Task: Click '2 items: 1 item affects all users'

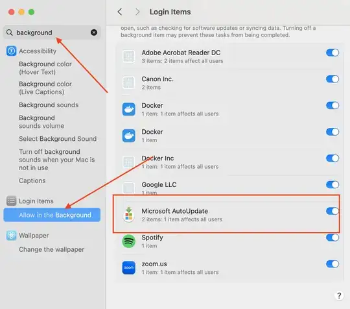Action: tap(182, 219)
